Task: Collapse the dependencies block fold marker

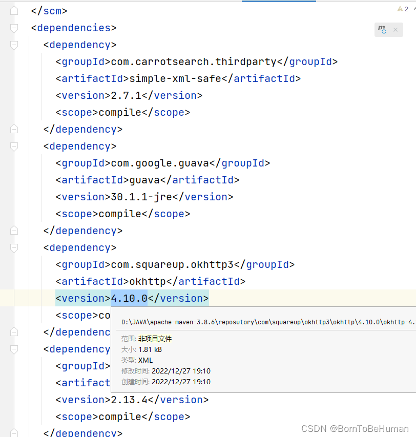Action: tap(14, 28)
